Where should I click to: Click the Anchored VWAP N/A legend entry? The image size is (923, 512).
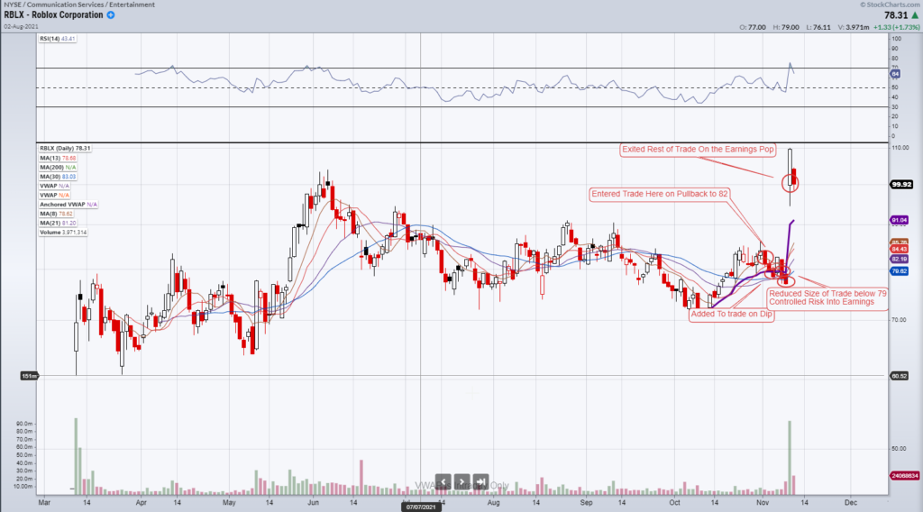coord(69,205)
